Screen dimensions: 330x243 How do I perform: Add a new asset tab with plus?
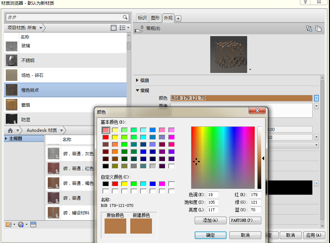pos(178,18)
